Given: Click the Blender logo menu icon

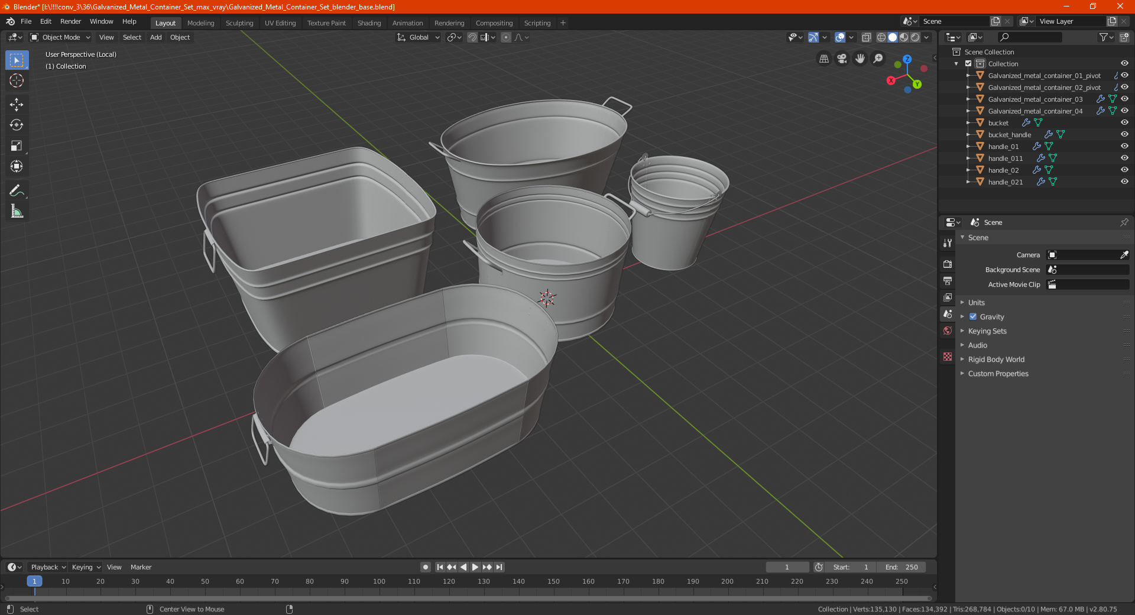Looking at the screenshot, I should (x=10, y=21).
